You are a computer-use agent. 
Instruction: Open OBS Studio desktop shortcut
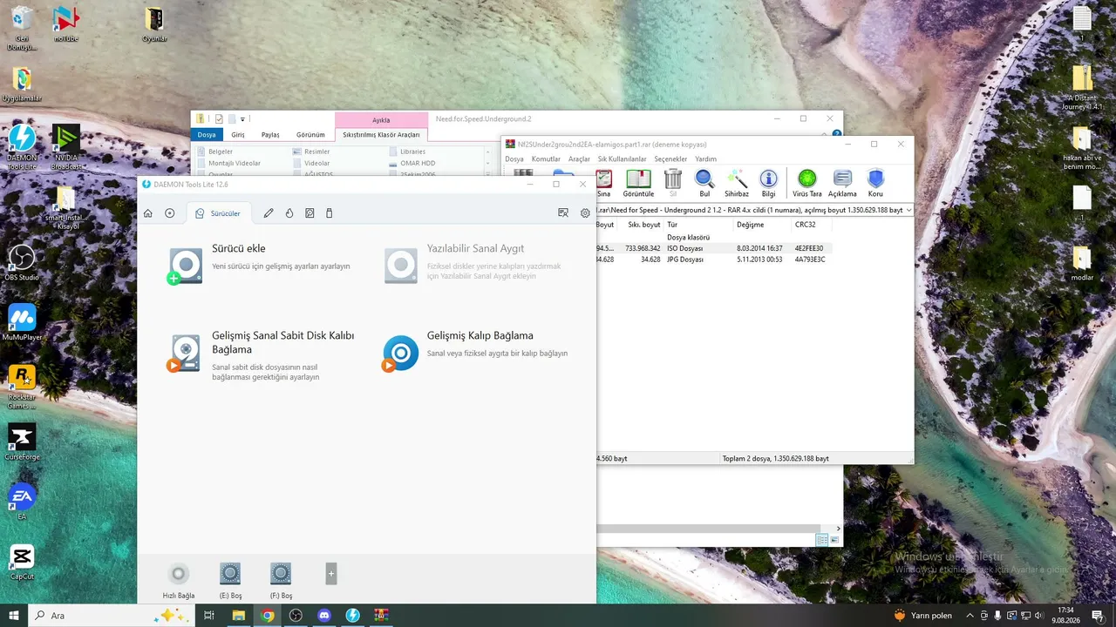point(22,262)
